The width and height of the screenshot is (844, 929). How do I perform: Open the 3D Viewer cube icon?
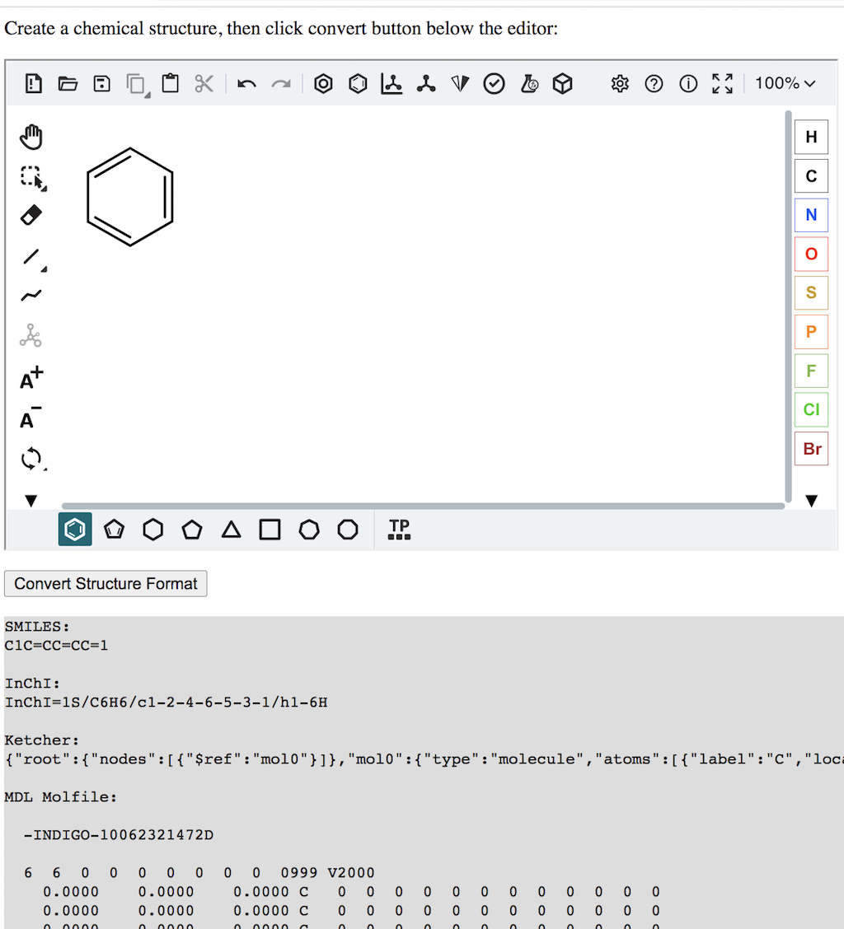[562, 83]
